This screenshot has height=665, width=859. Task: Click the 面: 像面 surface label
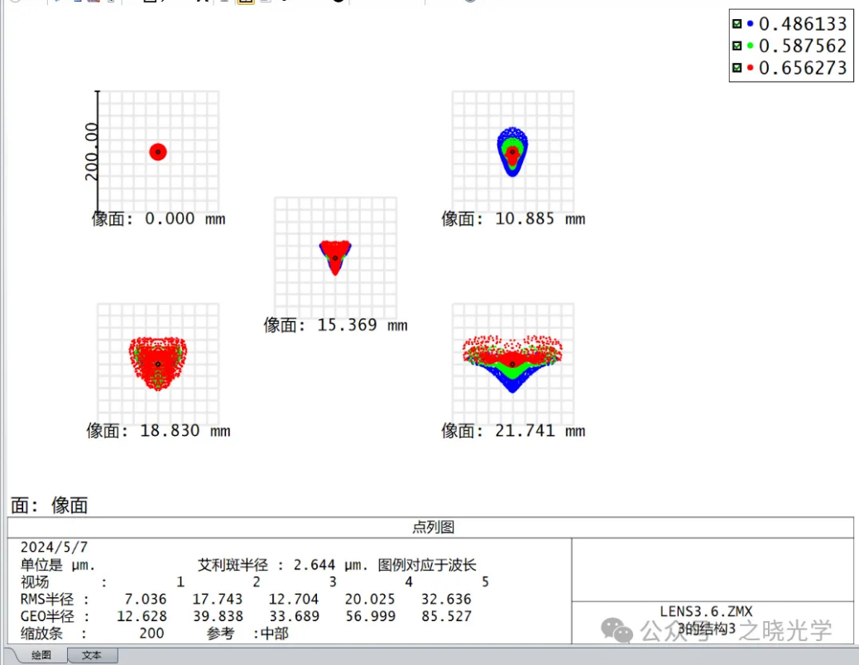(x=50, y=505)
